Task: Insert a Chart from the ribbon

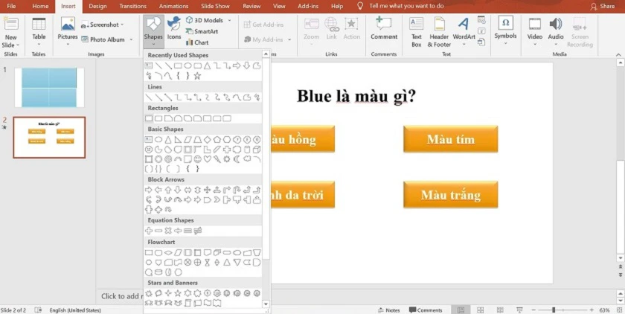Action: 197,42
